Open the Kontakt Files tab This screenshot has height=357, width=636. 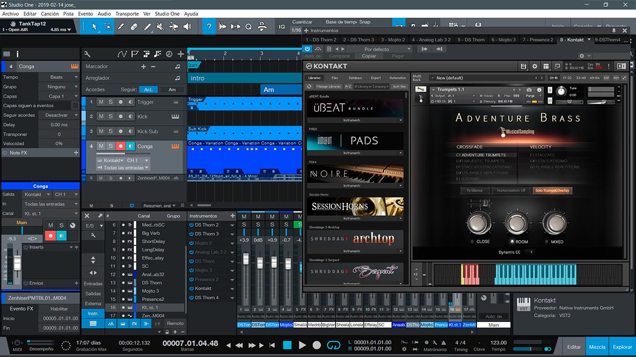click(335, 78)
